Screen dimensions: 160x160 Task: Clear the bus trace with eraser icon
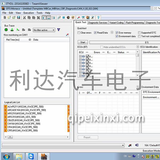click(67, 35)
